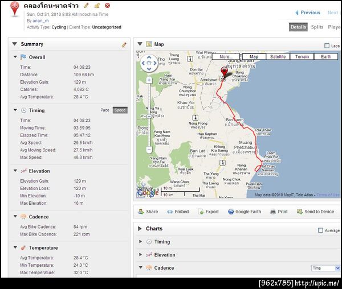Image resolution: width=342 pixels, height=289 pixels.
Task: Collapse the Elevation section in Summary
Action: coord(15,171)
